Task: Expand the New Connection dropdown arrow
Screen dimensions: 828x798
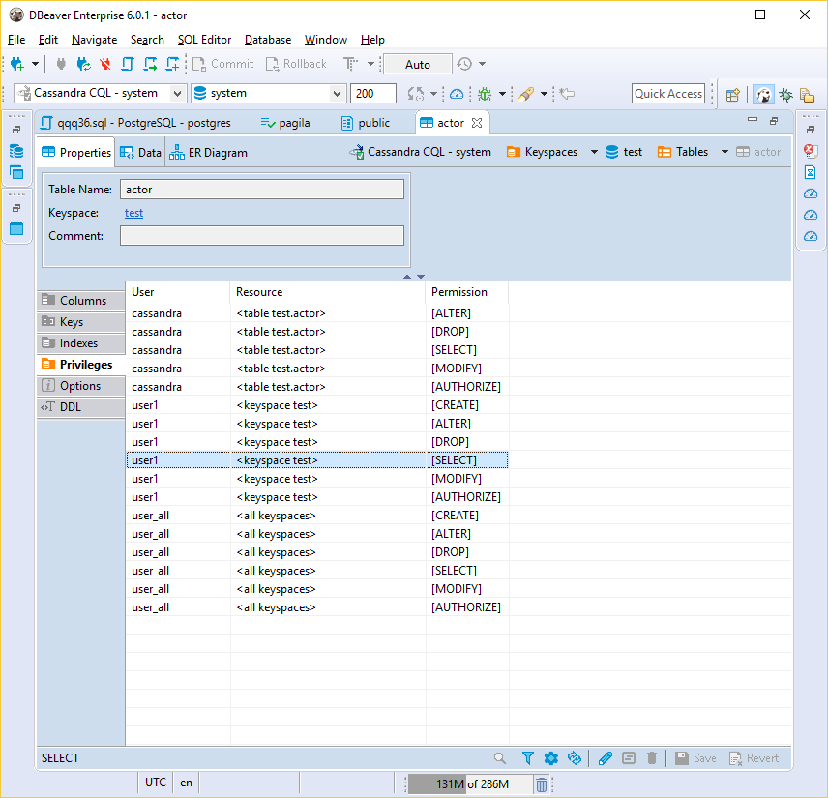Action: click(35, 64)
